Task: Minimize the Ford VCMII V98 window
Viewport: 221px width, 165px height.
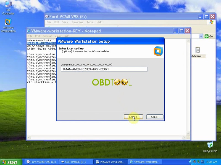Action: coord(201,16)
